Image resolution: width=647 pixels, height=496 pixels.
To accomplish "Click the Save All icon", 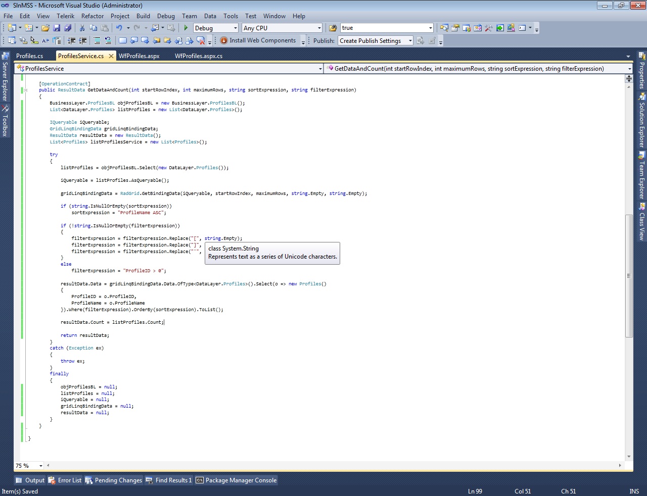I will point(68,28).
